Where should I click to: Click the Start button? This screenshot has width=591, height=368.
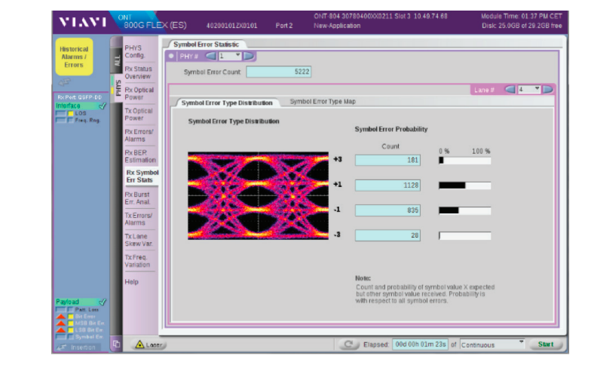pyautogui.click(x=546, y=344)
